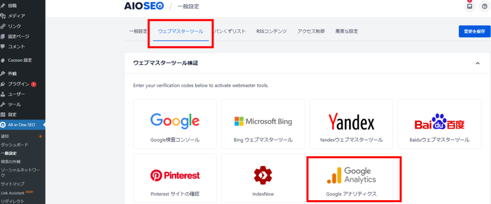Image resolution: width=491 pixels, height=204 pixels.
Task: Switch to the ウェブマスターツール tab
Action: pyautogui.click(x=181, y=31)
